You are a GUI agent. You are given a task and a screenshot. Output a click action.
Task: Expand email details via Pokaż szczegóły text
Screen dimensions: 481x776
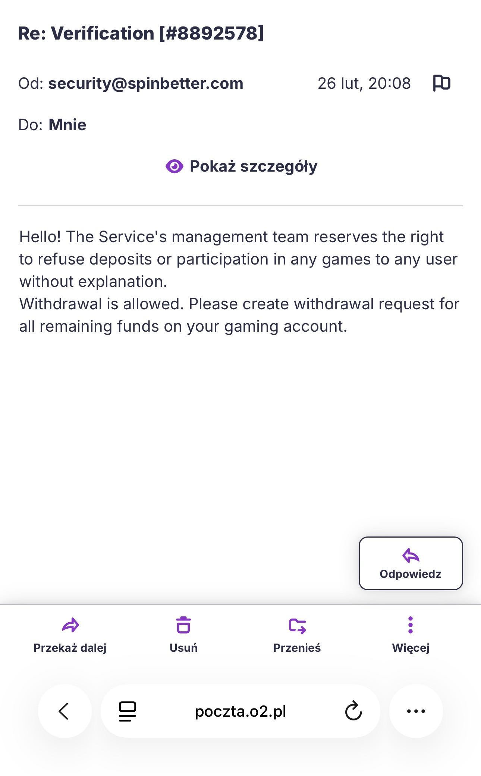[253, 166]
